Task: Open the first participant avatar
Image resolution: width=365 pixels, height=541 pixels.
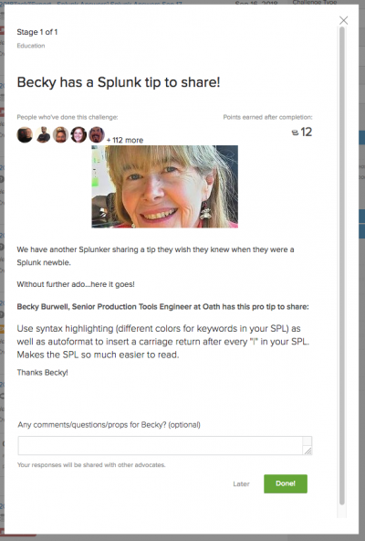Action: pos(25,134)
